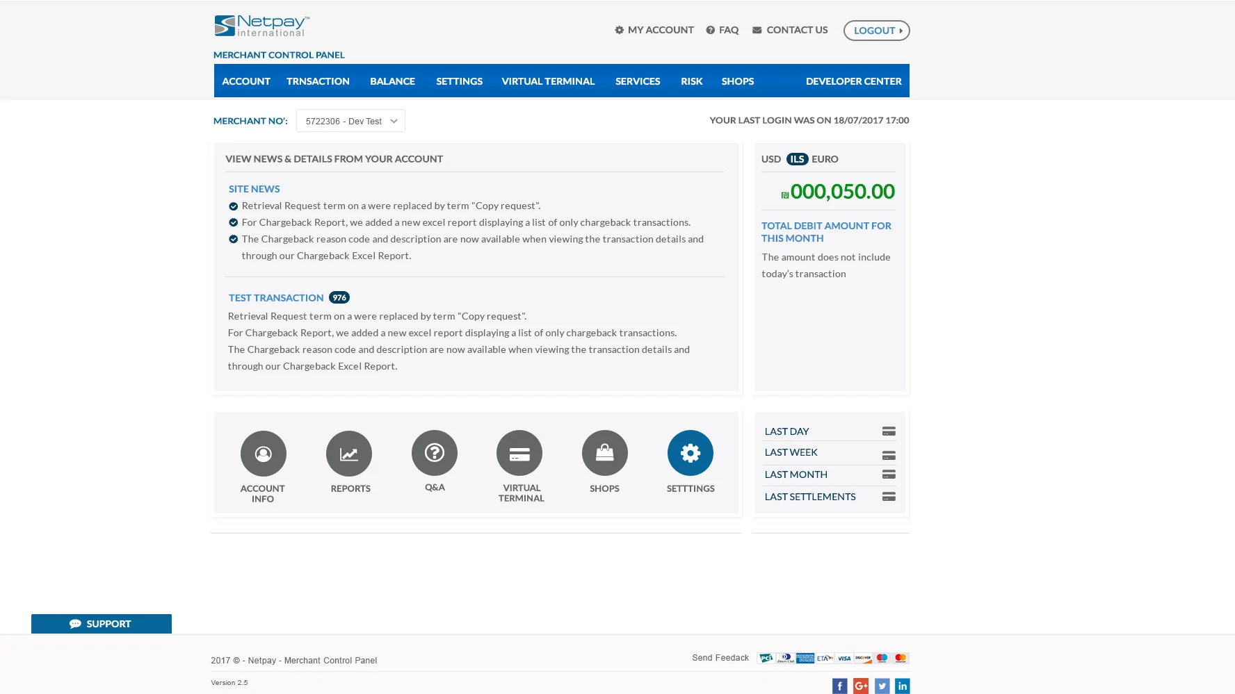Open the Twitter social icon
The image size is (1235, 694).
[882, 686]
